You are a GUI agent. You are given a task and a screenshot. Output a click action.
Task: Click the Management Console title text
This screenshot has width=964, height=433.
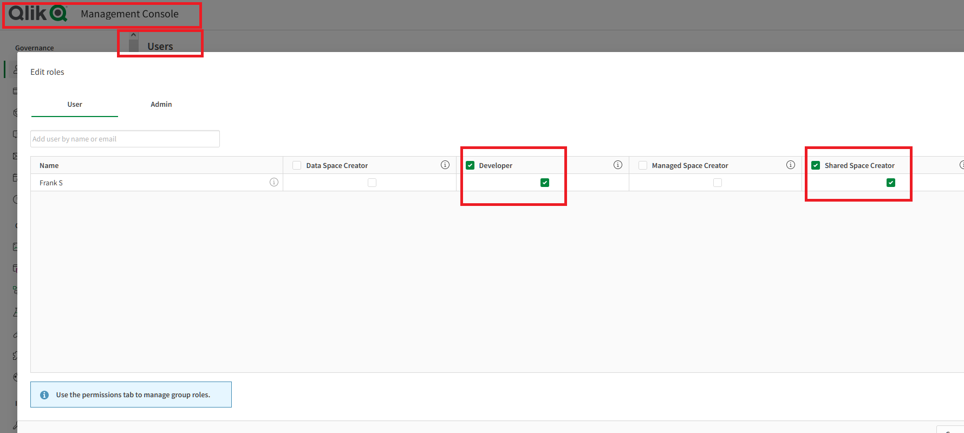coord(129,14)
